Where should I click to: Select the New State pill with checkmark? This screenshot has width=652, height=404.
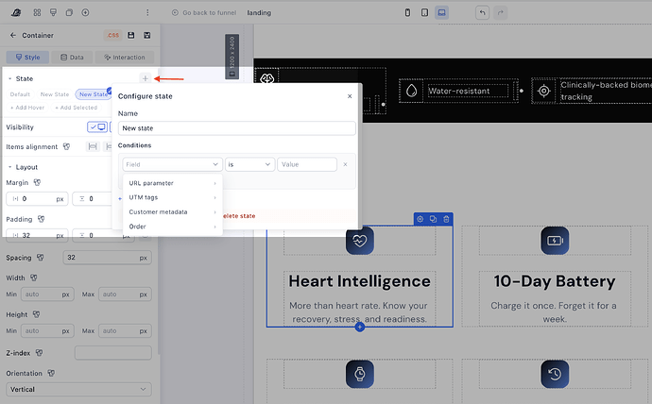coord(94,94)
